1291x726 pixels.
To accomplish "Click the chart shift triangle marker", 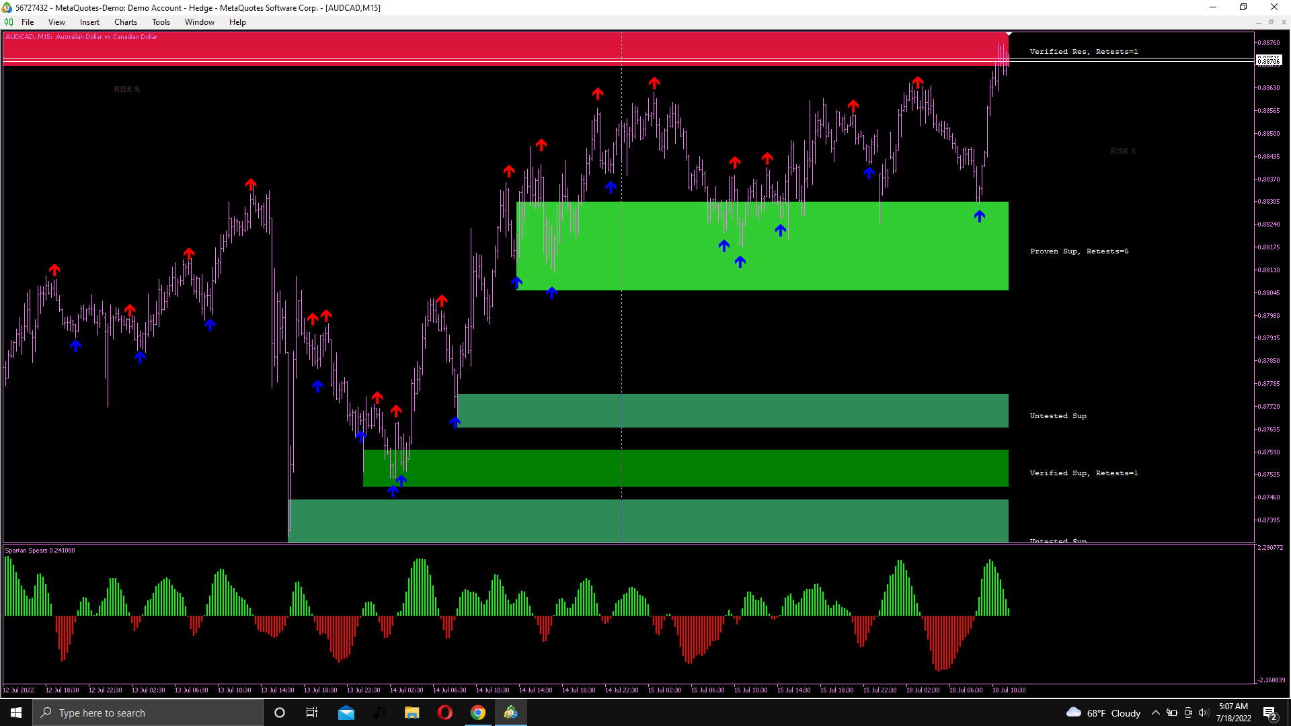I will coord(1009,34).
